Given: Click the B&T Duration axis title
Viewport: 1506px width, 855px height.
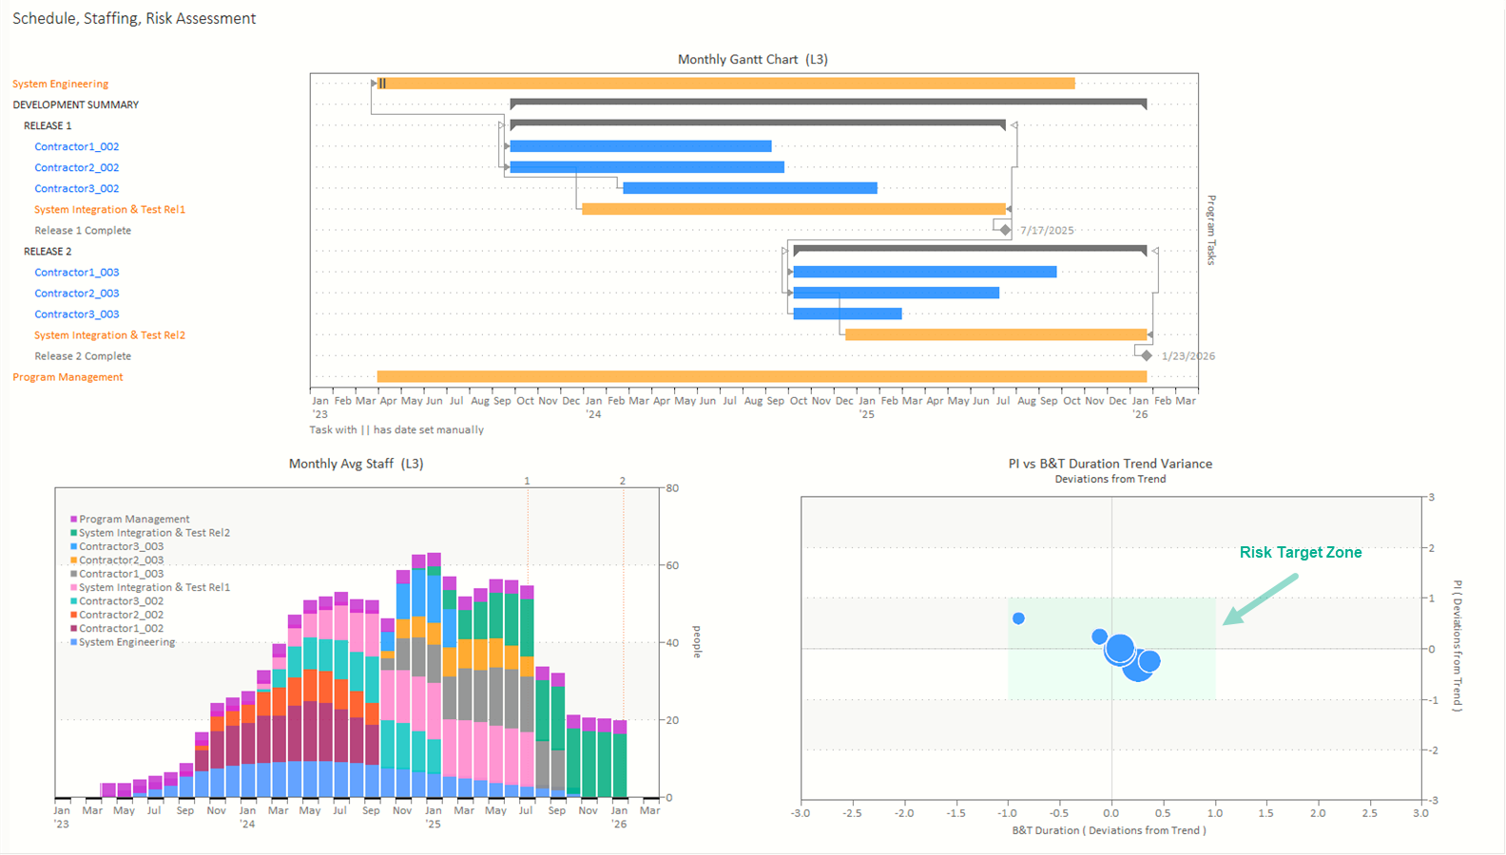Looking at the screenshot, I should point(1110,830).
